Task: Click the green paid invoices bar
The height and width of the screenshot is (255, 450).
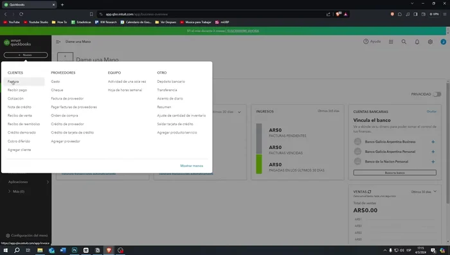Action: tap(259, 164)
